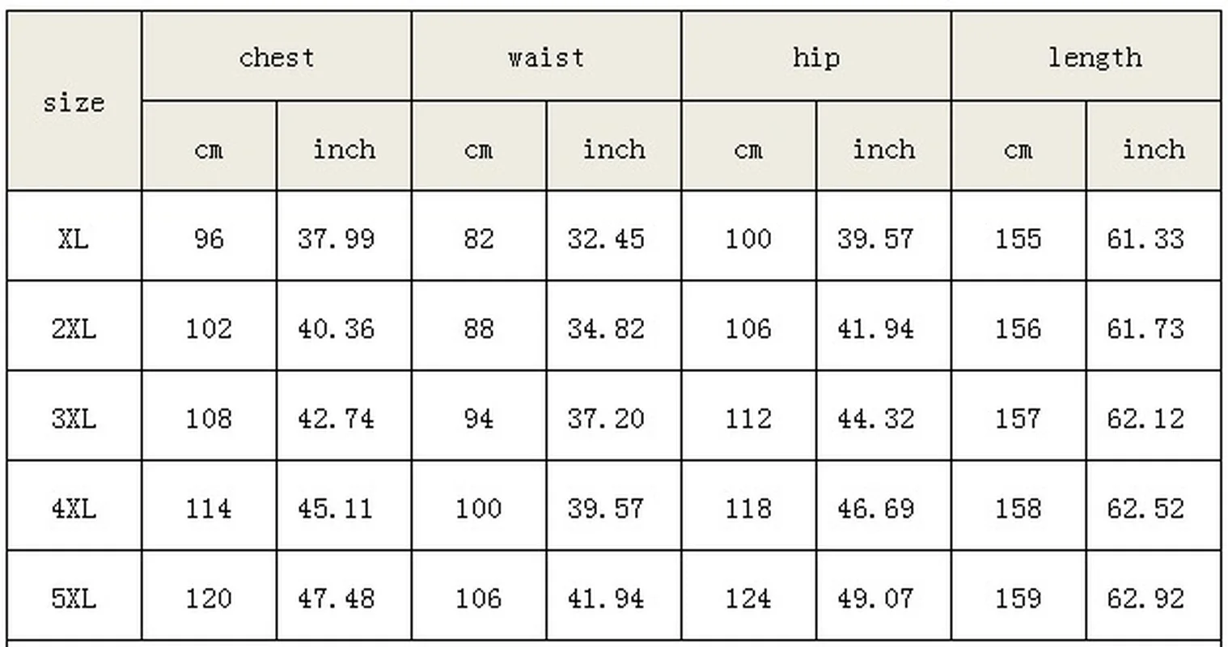Select the chest header cell
Screen dimensions: 1228x647
click(x=277, y=57)
